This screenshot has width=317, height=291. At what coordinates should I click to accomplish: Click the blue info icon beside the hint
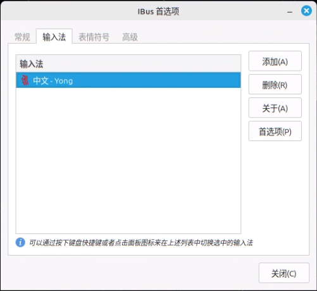tap(20, 242)
